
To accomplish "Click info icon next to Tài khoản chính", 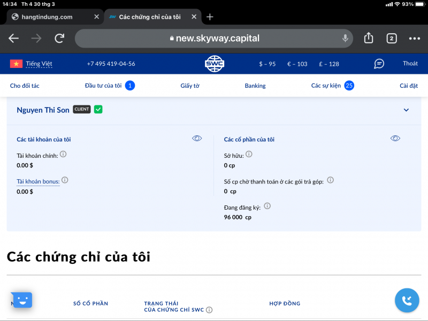I will [63, 154].
